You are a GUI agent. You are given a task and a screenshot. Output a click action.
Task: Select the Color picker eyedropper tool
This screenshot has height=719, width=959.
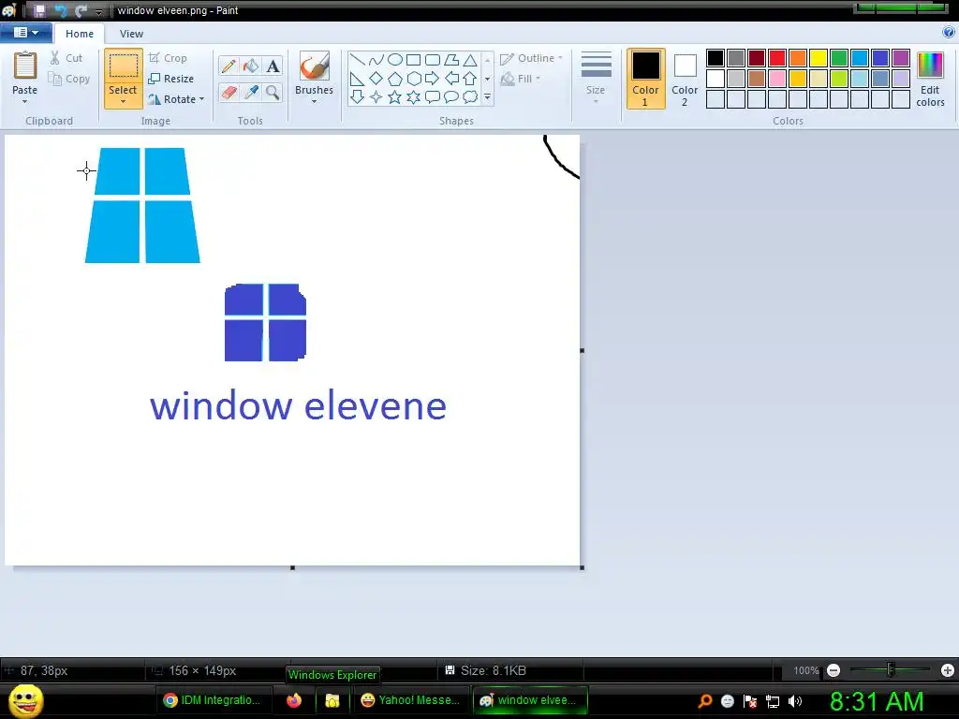point(251,93)
